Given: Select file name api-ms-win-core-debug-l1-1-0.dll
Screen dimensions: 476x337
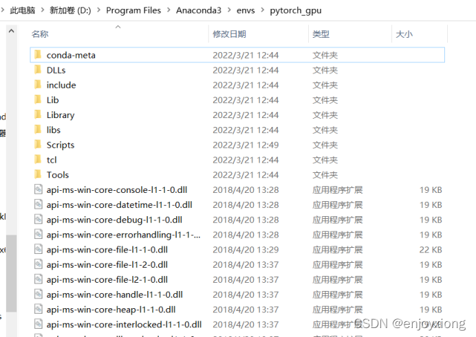Looking at the screenshot, I should 114,220.
